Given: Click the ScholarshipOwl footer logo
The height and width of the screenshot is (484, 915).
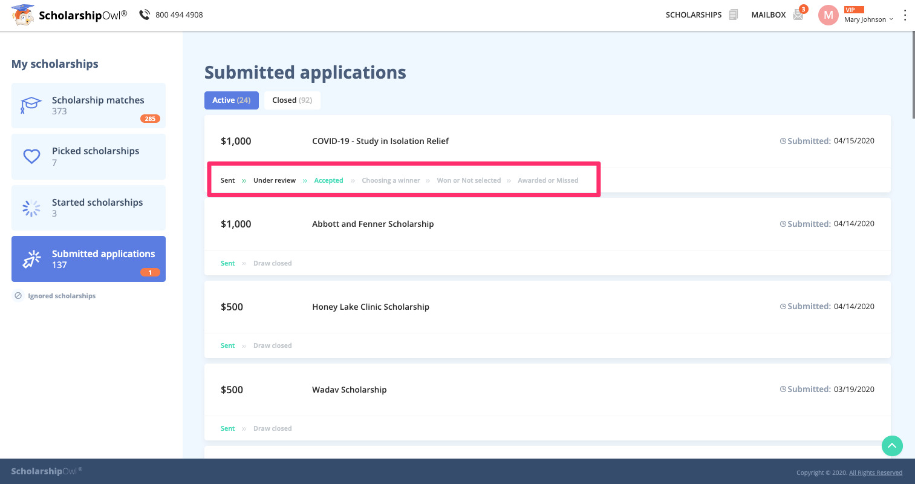Looking at the screenshot, I should click(x=47, y=471).
